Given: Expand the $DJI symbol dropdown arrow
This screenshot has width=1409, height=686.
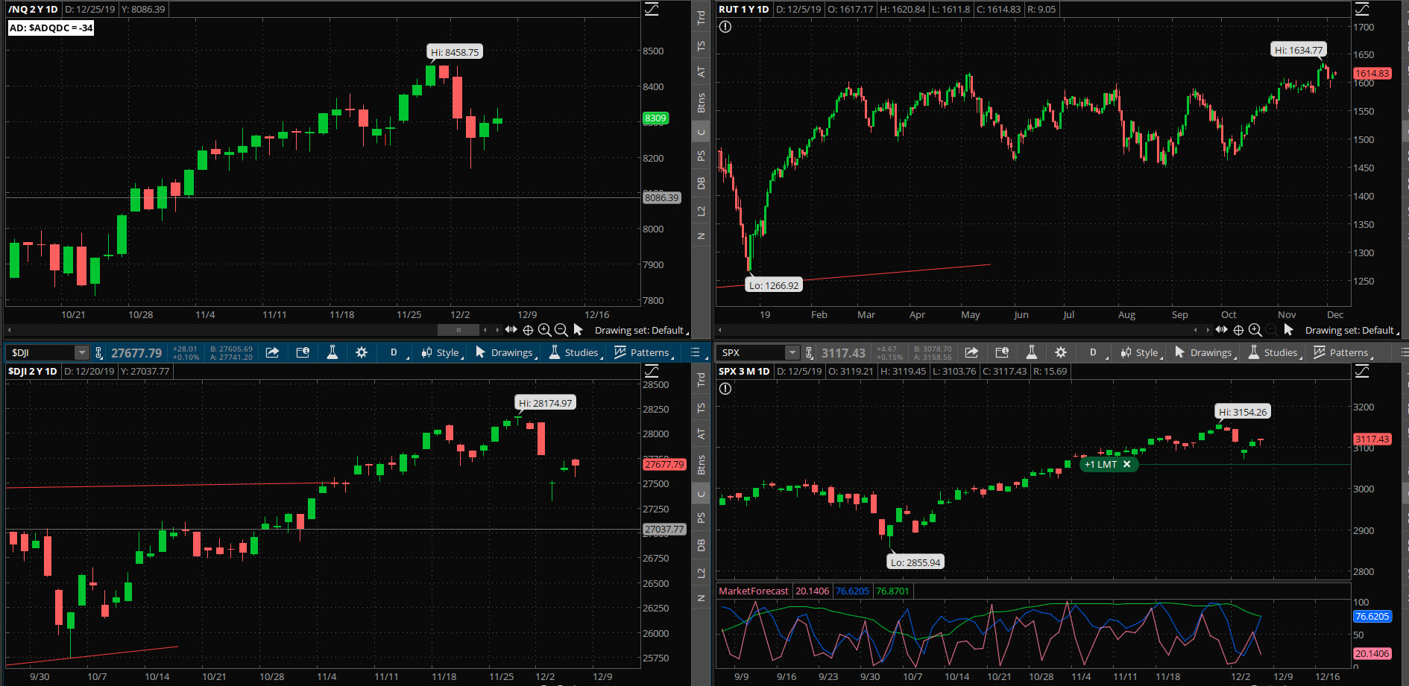Looking at the screenshot, I should click(x=81, y=352).
